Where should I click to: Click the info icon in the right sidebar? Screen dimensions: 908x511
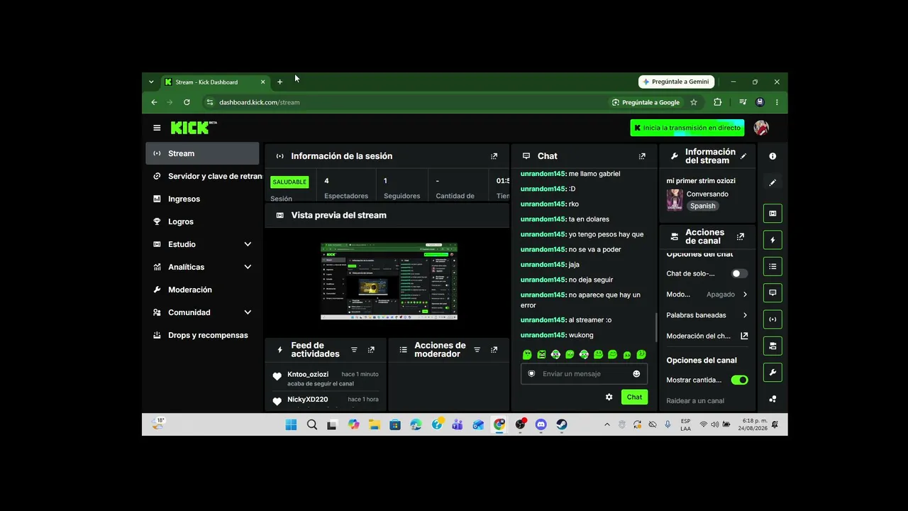point(773,156)
